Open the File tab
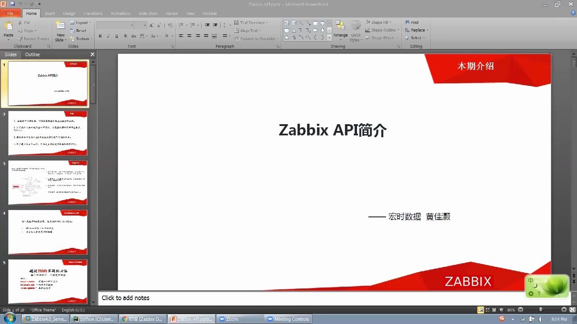The width and height of the screenshot is (577, 324). click(10, 13)
